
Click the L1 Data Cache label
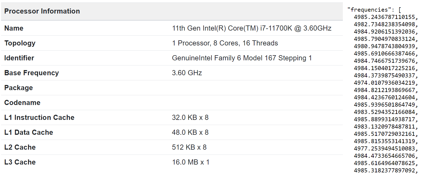click(28, 133)
